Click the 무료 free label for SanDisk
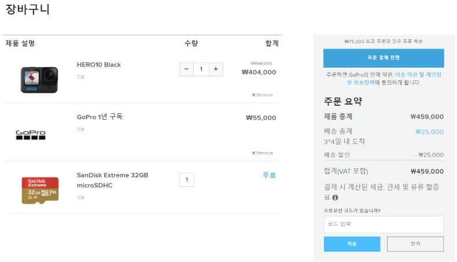457x262 pixels. point(269,175)
